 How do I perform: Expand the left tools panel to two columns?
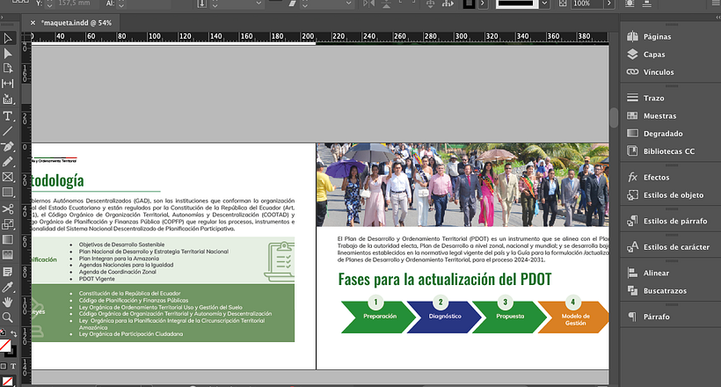pos(3,17)
